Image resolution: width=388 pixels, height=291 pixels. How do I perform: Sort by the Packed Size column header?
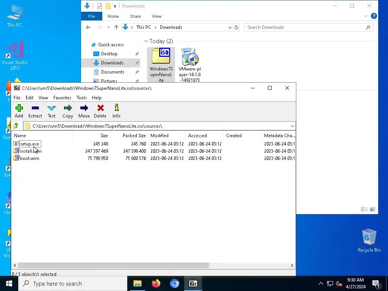pos(129,136)
